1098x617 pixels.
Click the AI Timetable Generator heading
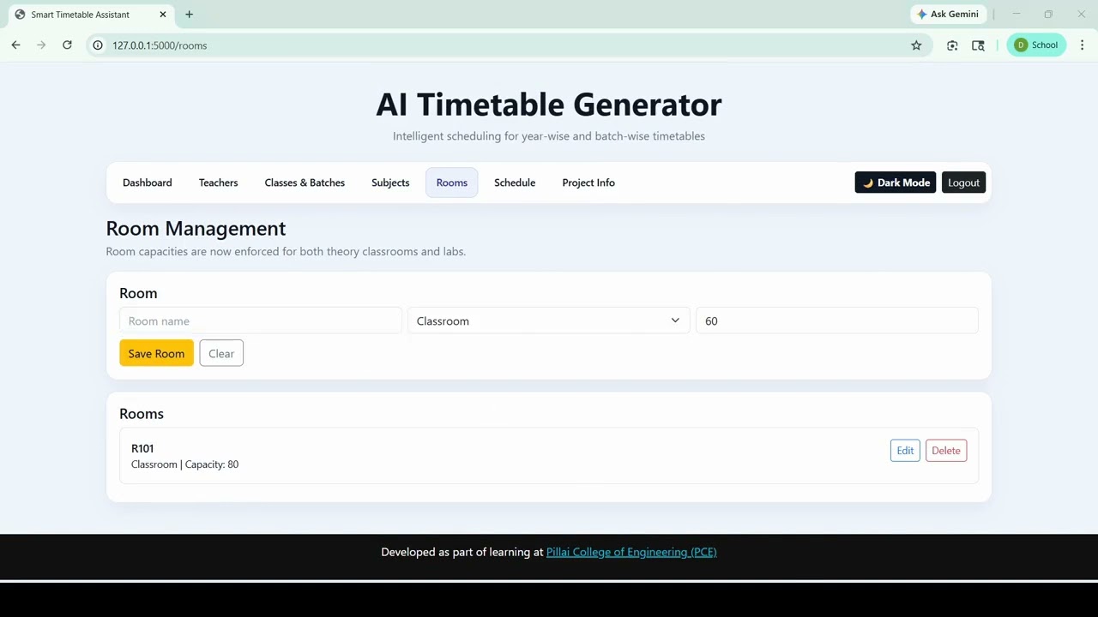(x=549, y=105)
